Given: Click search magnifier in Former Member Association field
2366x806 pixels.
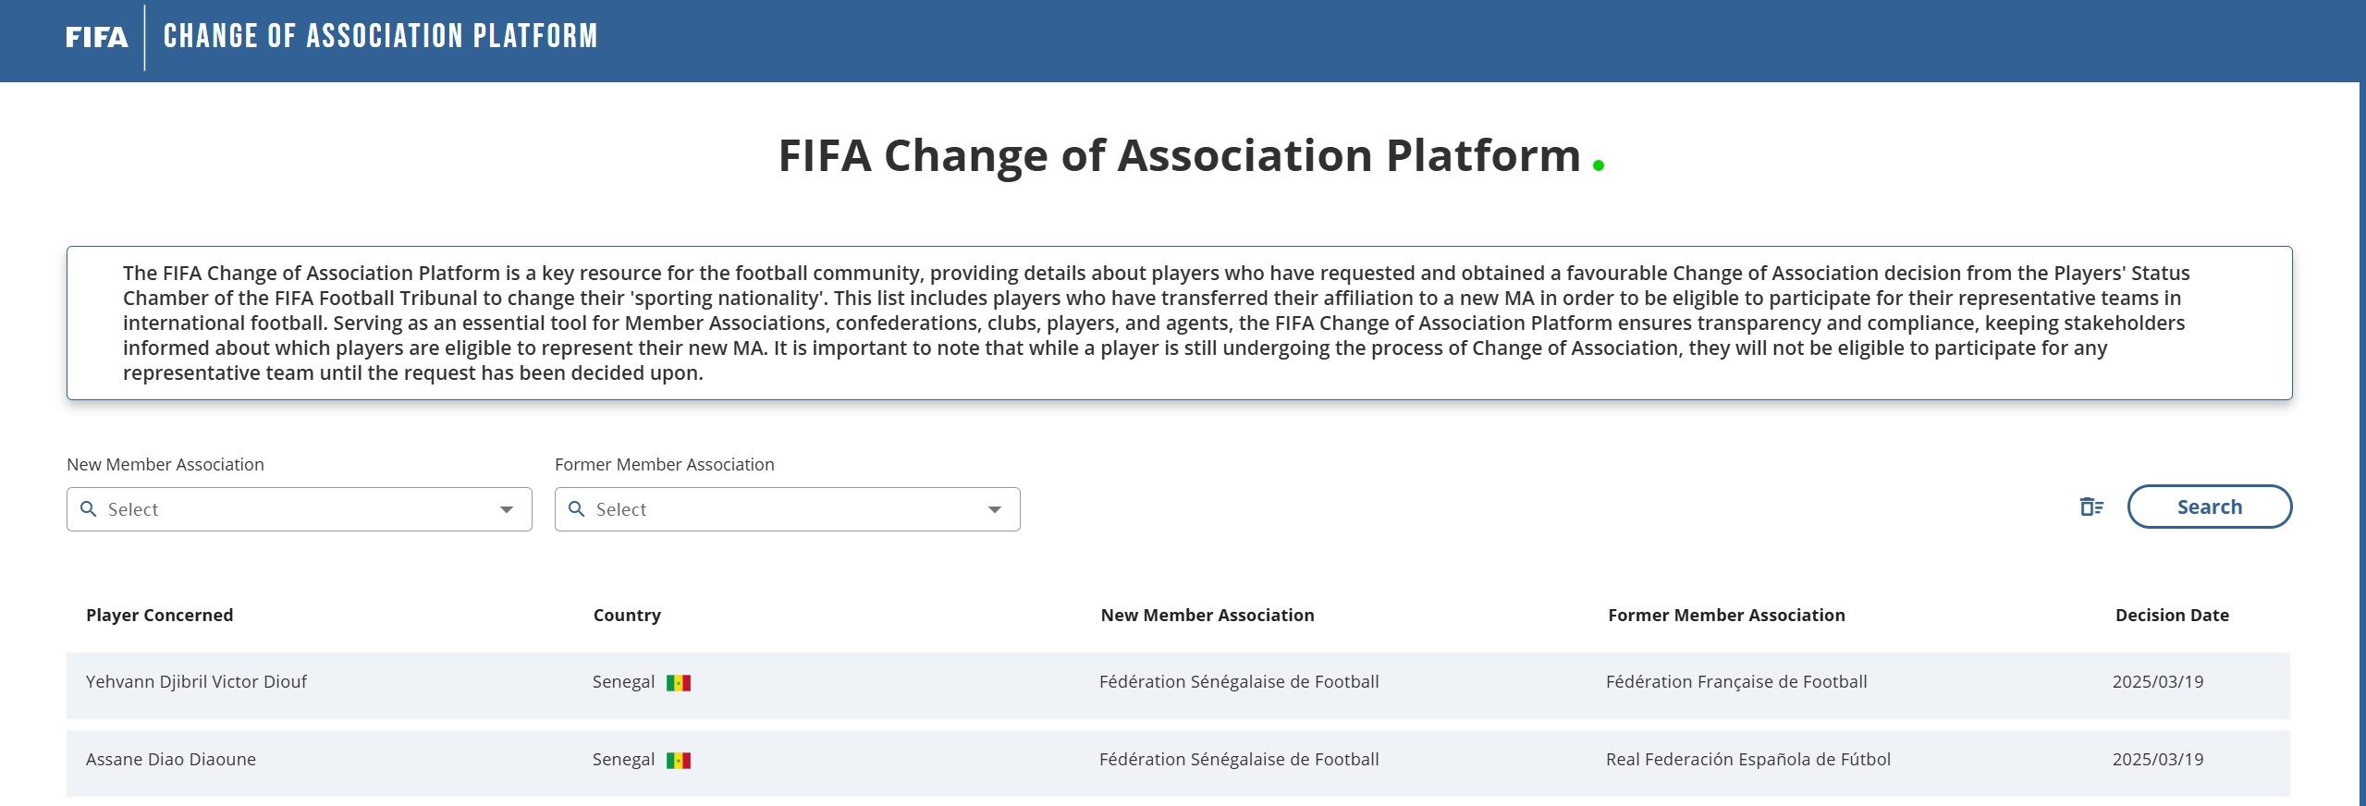Looking at the screenshot, I should click(x=577, y=509).
